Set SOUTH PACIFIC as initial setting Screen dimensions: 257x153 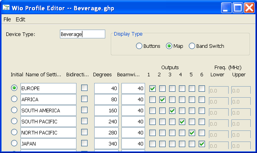[x=14, y=121]
